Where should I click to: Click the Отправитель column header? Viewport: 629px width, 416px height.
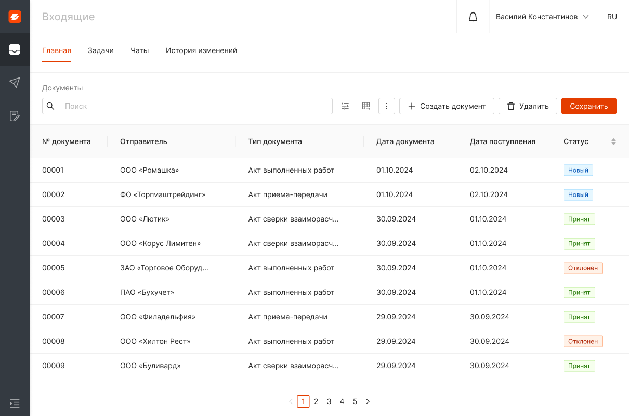143,141
